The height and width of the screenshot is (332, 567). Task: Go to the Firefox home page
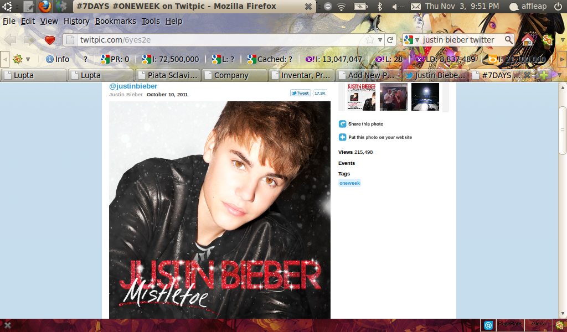click(x=527, y=40)
